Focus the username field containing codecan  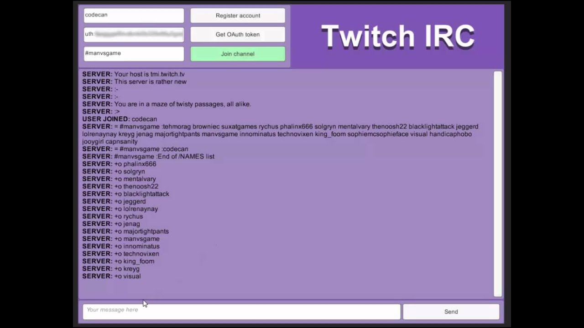(134, 15)
